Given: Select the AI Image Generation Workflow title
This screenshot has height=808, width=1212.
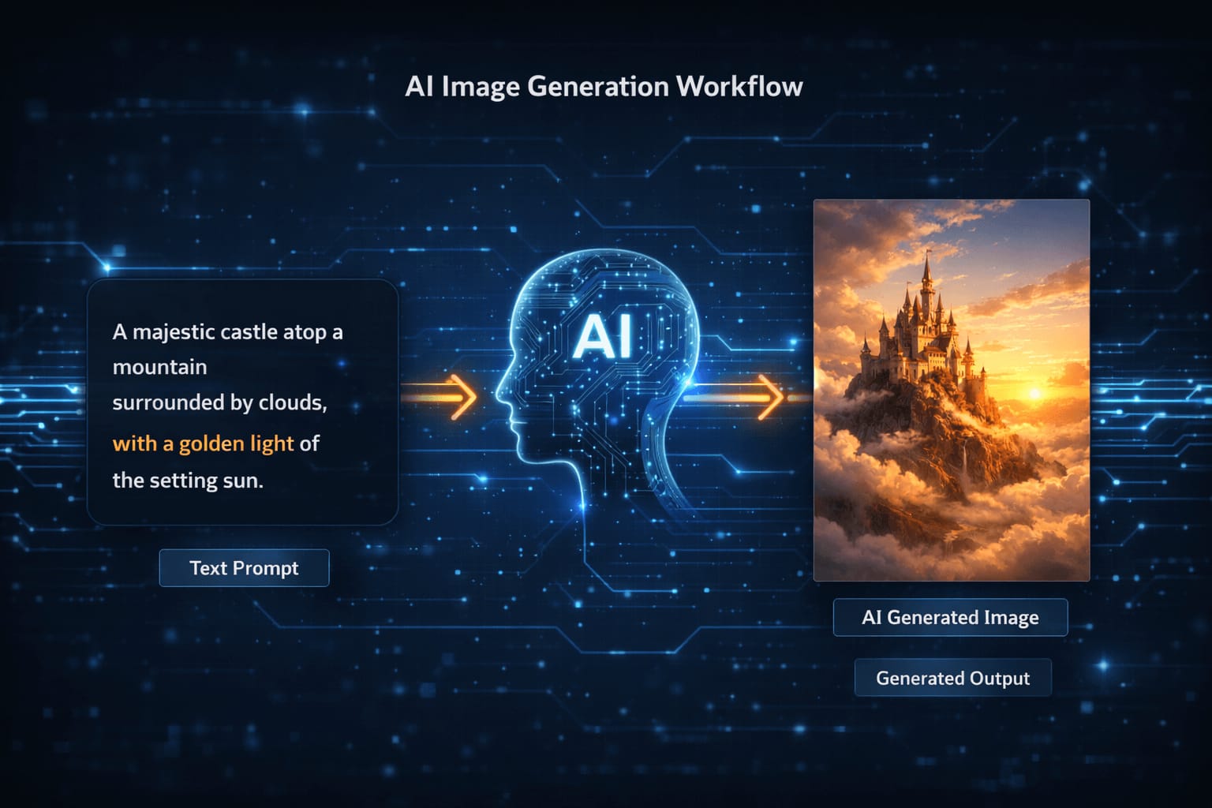Looking at the screenshot, I should pyautogui.click(x=604, y=86).
